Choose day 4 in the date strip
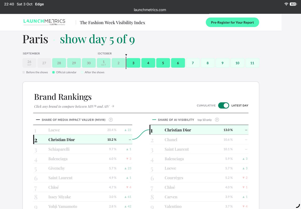Image resolution: width=301 pixels, height=209 pixels. click(x=148, y=63)
